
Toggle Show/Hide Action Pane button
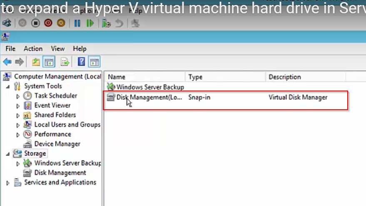pos(94,62)
